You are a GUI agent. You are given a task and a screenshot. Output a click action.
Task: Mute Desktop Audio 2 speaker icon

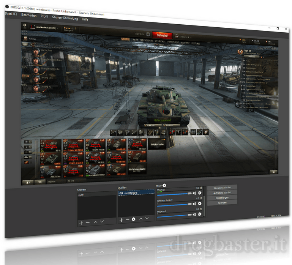pyautogui.click(x=194, y=204)
